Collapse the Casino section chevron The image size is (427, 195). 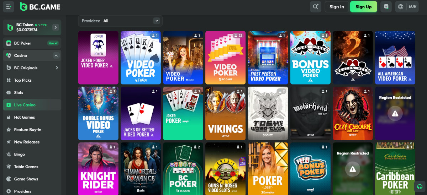coord(56,55)
